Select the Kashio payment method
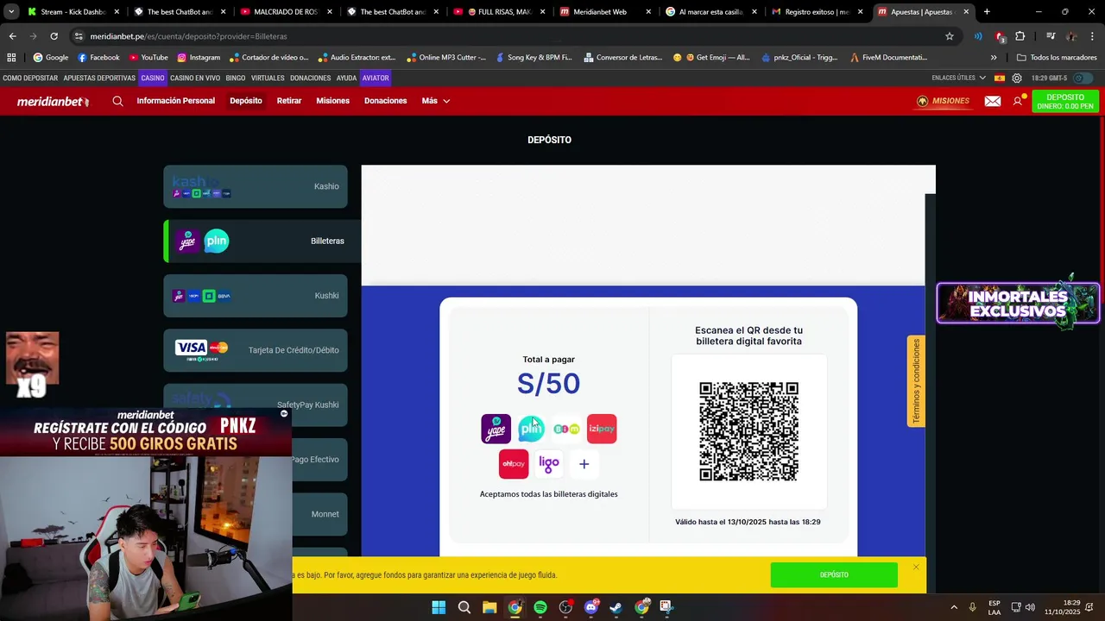Image resolution: width=1105 pixels, height=621 pixels. 256,186
